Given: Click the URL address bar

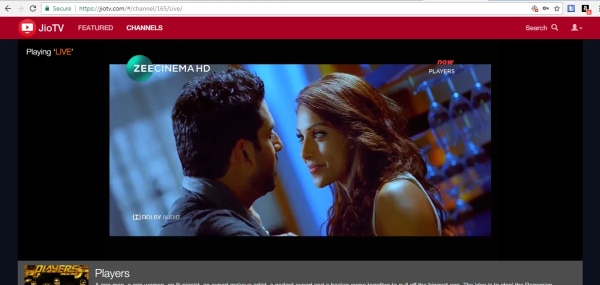Looking at the screenshot, I should point(300,8).
